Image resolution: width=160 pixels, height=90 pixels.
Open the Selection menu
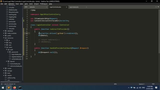pos(11,4)
